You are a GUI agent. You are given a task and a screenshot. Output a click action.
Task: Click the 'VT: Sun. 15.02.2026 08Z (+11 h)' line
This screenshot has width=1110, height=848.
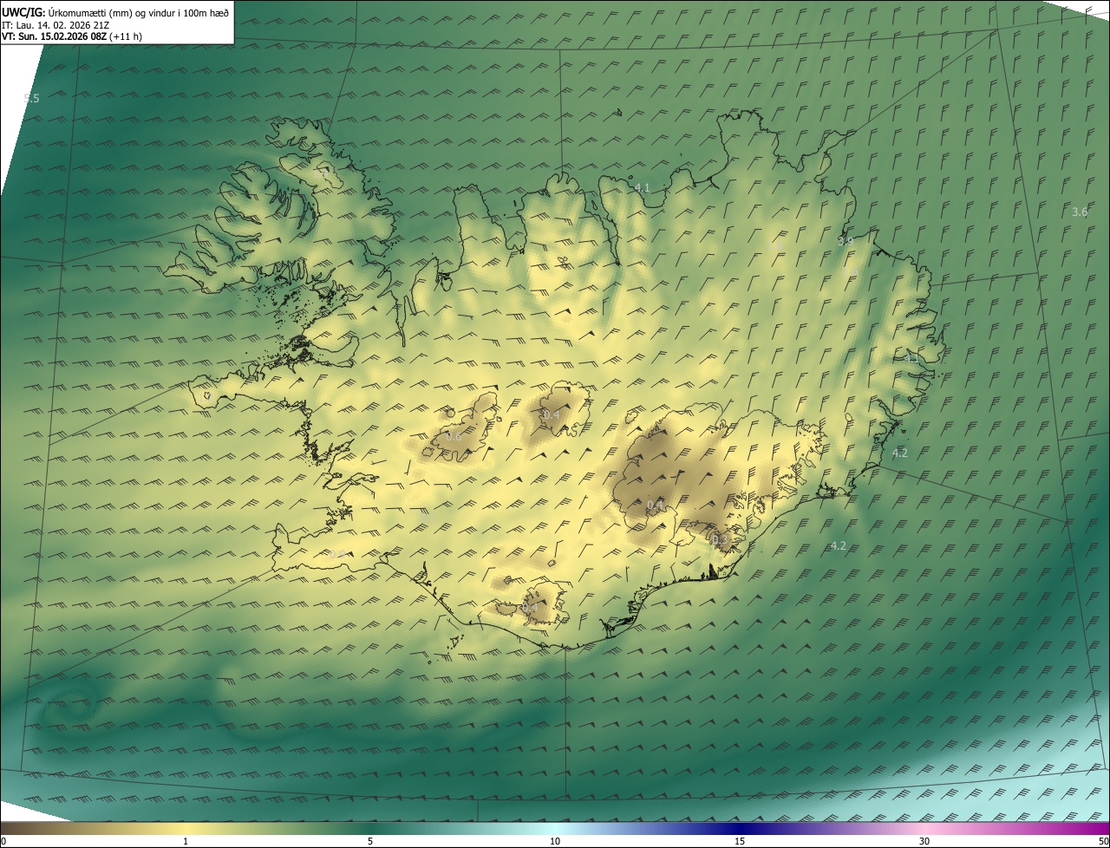[x=72, y=36]
